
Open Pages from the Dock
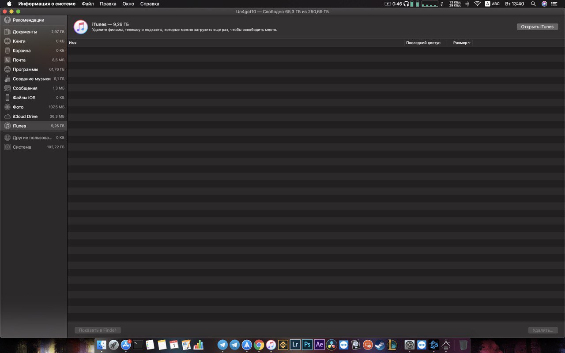click(186, 345)
